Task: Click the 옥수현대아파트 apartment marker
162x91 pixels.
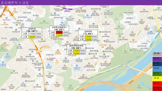Action: click(57, 83)
